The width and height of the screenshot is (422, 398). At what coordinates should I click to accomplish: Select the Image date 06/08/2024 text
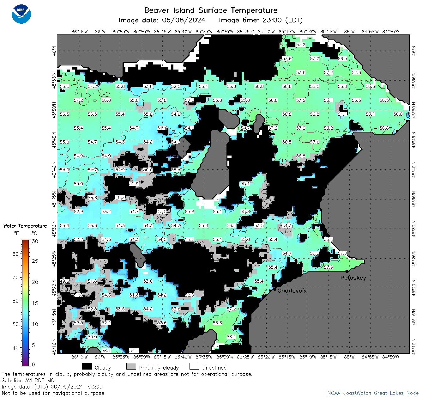click(x=162, y=20)
